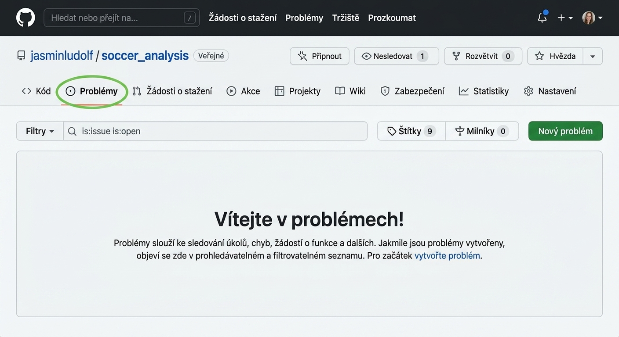Open the notifications bell
619x337 pixels.
(x=543, y=18)
